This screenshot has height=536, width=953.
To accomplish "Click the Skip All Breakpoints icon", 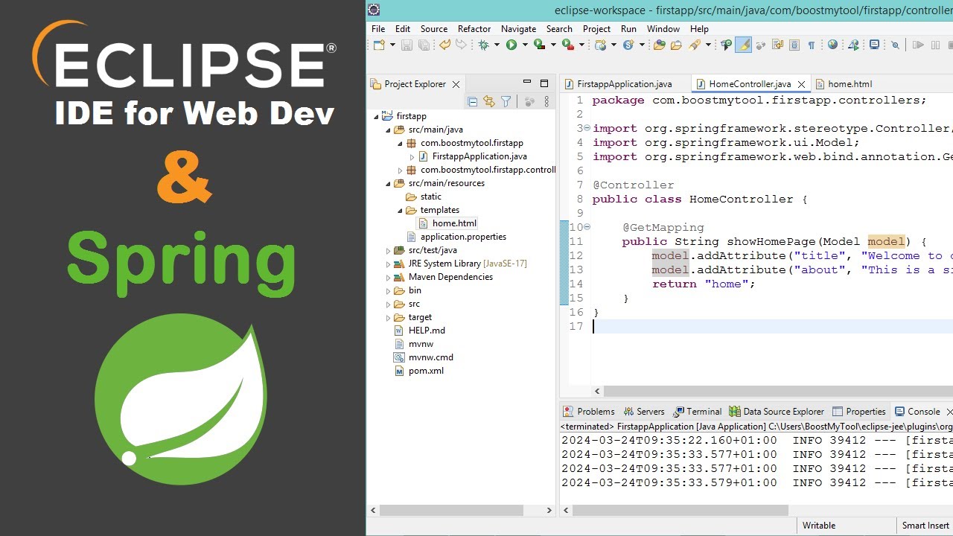I will pos(895,45).
